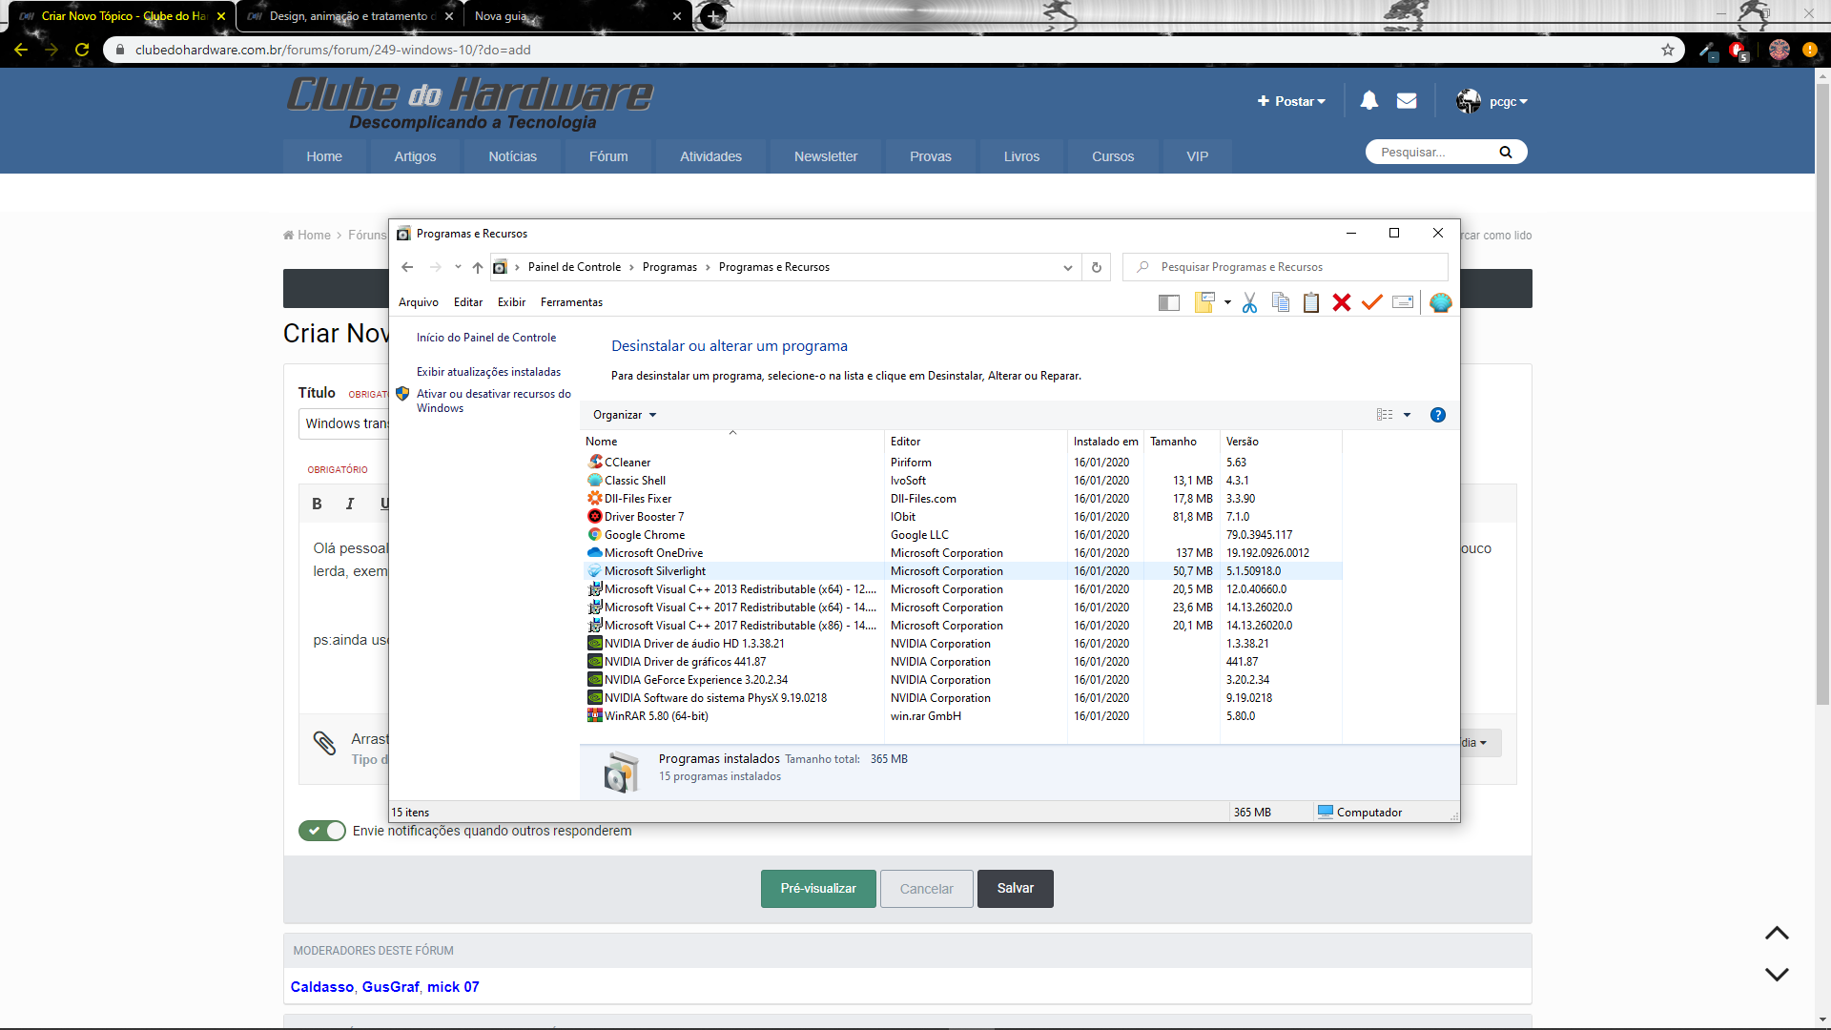The image size is (1831, 1030).
Task: Sort by Instalado em column header
Action: [x=1105, y=442]
